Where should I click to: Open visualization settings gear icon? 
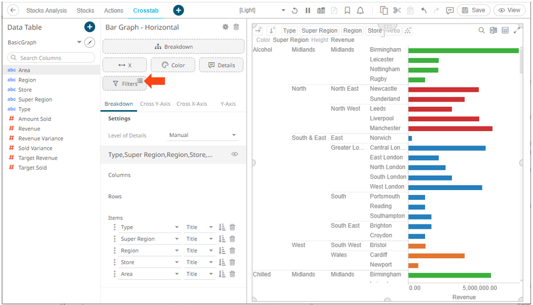pyautogui.click(x=225, y=27)
